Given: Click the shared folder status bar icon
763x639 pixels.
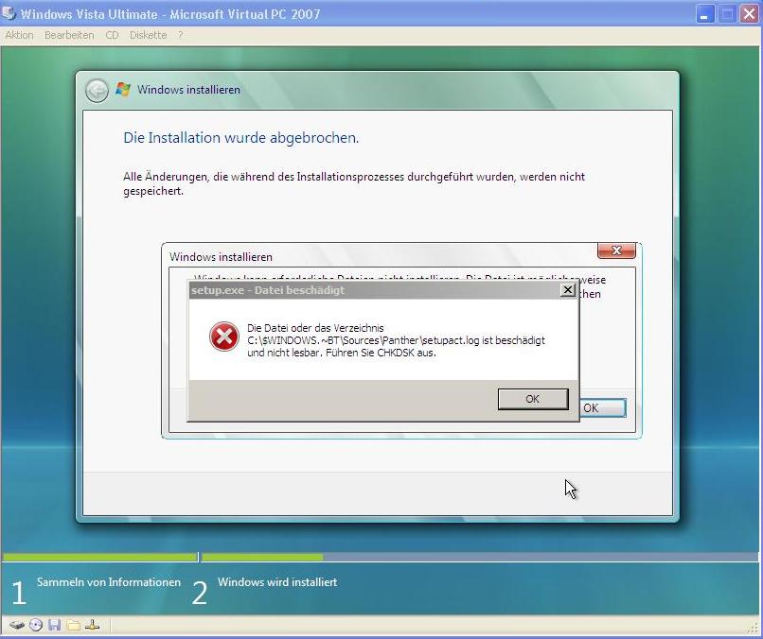Looking at the screenshot, I should [x=74, y=625].
